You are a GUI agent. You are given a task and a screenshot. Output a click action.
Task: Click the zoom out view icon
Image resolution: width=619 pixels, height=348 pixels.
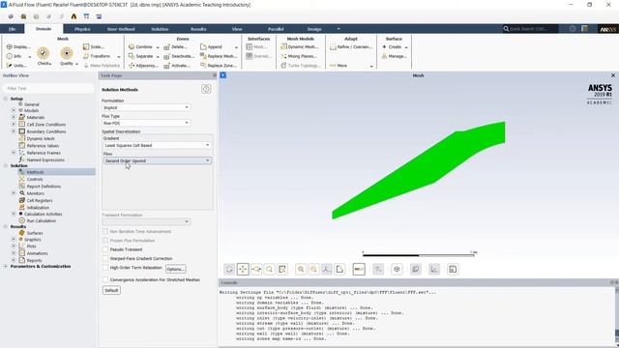click(313, 269)
